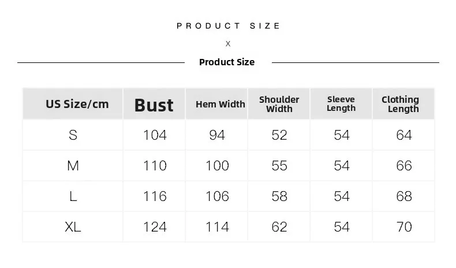456x268 pixels.
Task: Select the XL size row label
Action: [x=73, y=227]
